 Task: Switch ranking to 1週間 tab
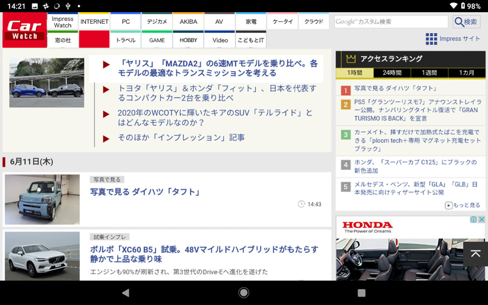point(429,73)
